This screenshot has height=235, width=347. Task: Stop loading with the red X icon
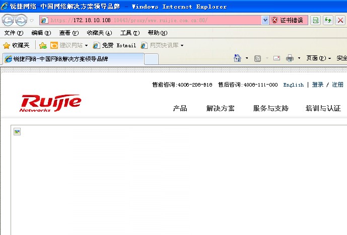coord(340,20)
